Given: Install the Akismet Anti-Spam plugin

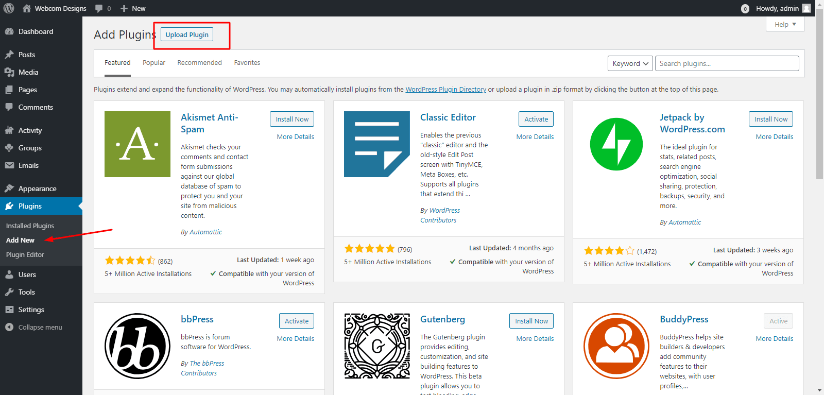Looking at the screenshot, I should coord(292,119).
